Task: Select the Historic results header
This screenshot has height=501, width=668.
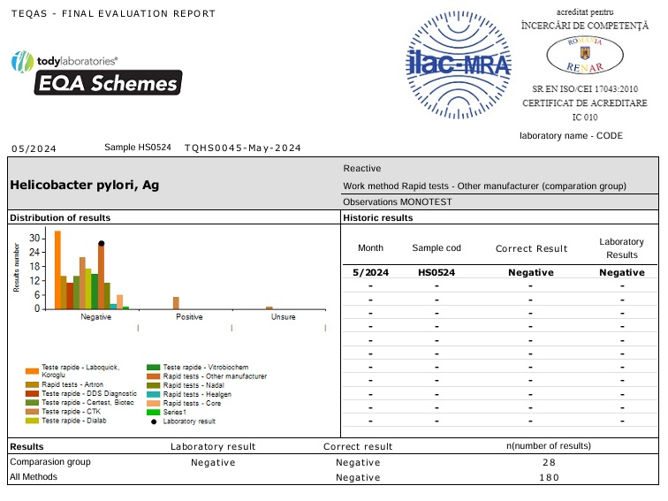Action: (377, 217)
